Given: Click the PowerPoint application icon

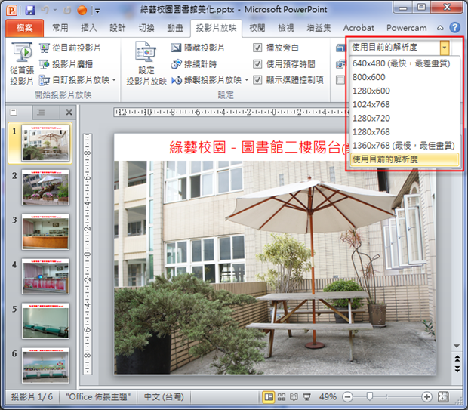Looking at the screenshot, I should click(11, 11).
